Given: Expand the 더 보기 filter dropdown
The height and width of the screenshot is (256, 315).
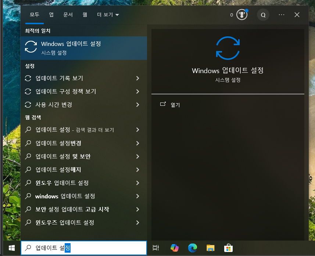Looking at the screenshot, I should 108,15.
